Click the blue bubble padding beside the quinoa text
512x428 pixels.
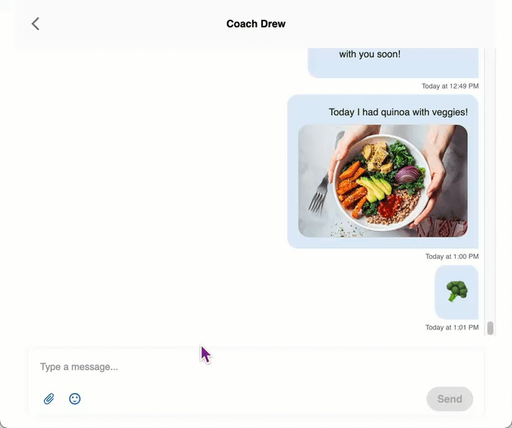tap(308, 112)
